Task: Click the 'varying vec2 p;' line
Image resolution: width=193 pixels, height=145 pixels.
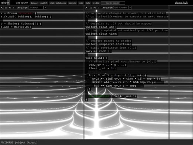Action: coord(98,51)
